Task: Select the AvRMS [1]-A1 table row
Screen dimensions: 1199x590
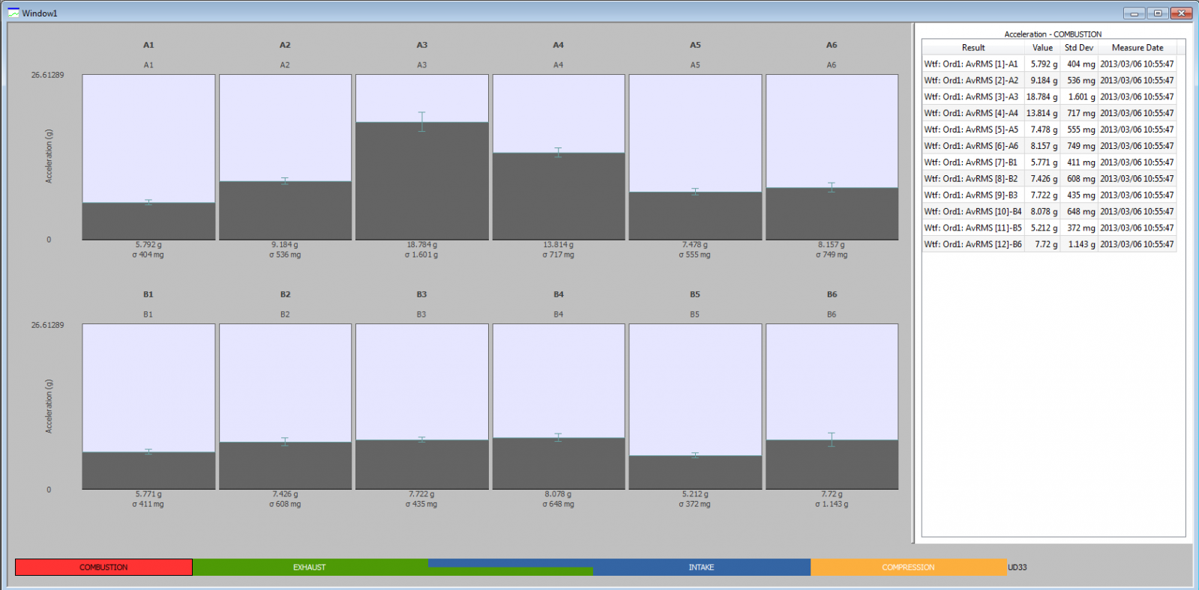Action: 1049,64
